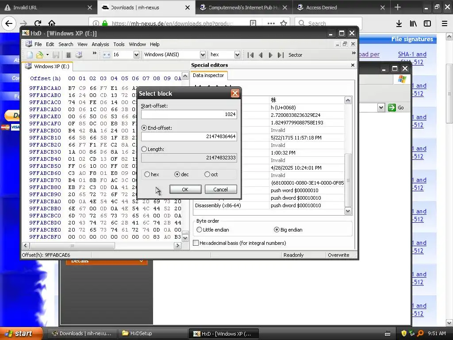The image size is (453, 340).
Task: Open dropdown arrow next to Open folder icon
Action: (x=47, y=54)
